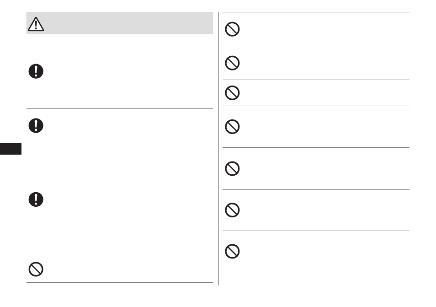Click the fourth prohibition icon in right column
The width and height of the screenshot is (436, 307).
(x=232, y=127)
